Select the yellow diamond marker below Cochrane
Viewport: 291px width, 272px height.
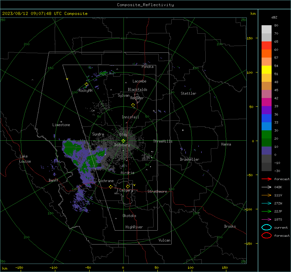point(111,187)
